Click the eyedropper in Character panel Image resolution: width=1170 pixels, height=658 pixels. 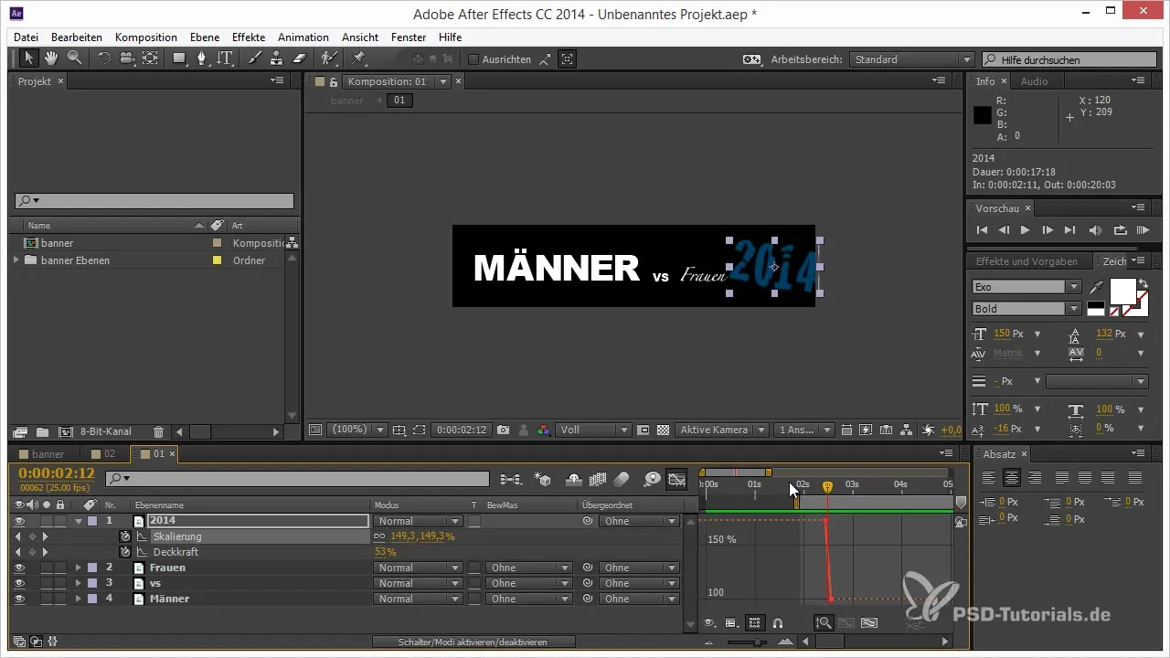[1096, 287]
